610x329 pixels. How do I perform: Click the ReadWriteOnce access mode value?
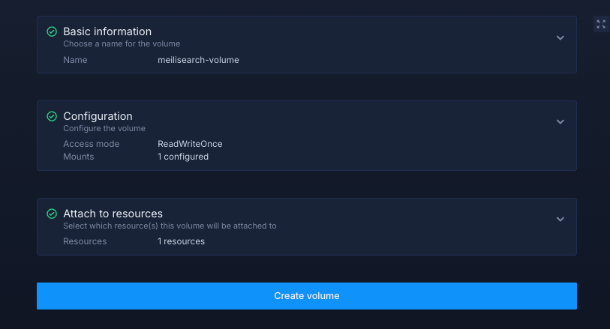(x=190, y=144)
